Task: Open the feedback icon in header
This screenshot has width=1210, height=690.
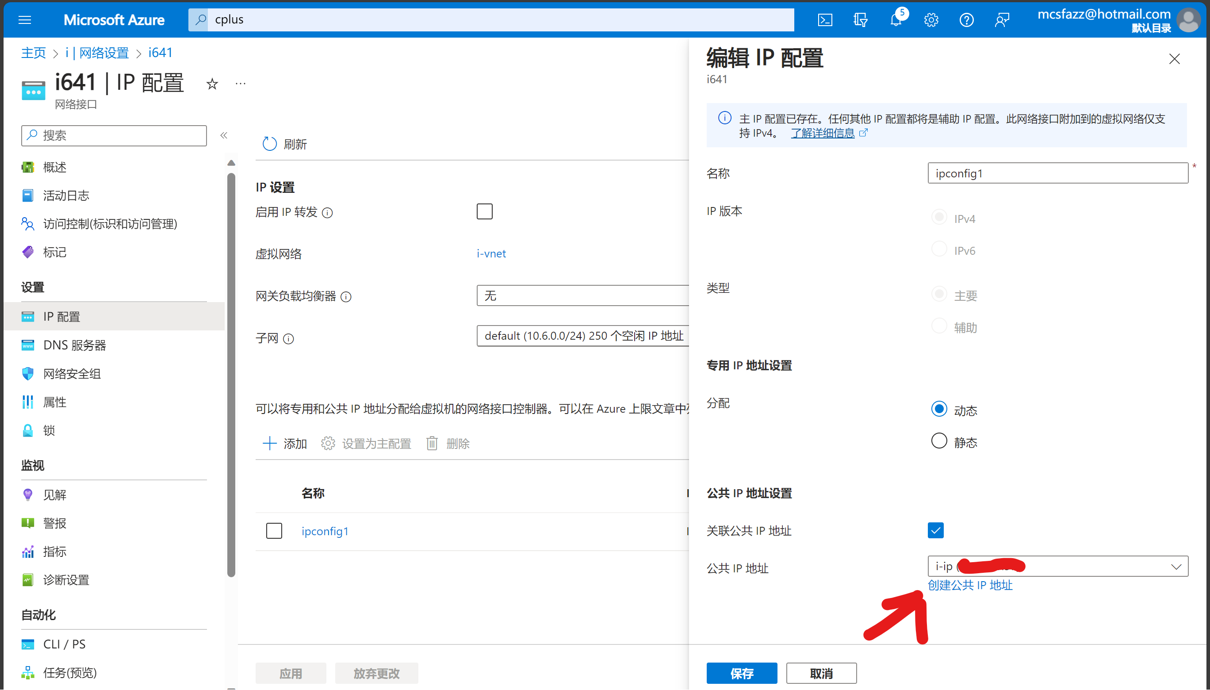Action: [x=1002, y=20]
